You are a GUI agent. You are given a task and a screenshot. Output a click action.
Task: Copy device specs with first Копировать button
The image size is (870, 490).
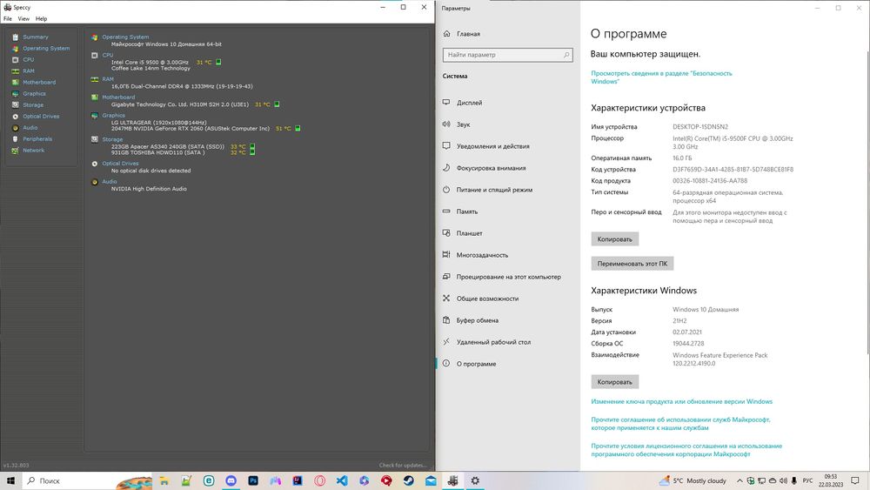tap(615, 239)
